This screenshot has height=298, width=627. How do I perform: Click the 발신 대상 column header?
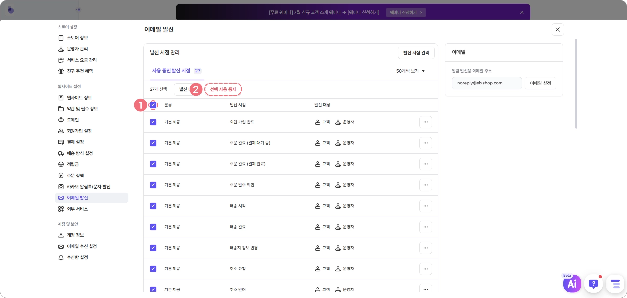tap(322, 105)
